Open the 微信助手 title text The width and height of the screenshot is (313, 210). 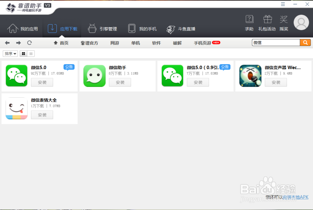click(x=118, y=68)
